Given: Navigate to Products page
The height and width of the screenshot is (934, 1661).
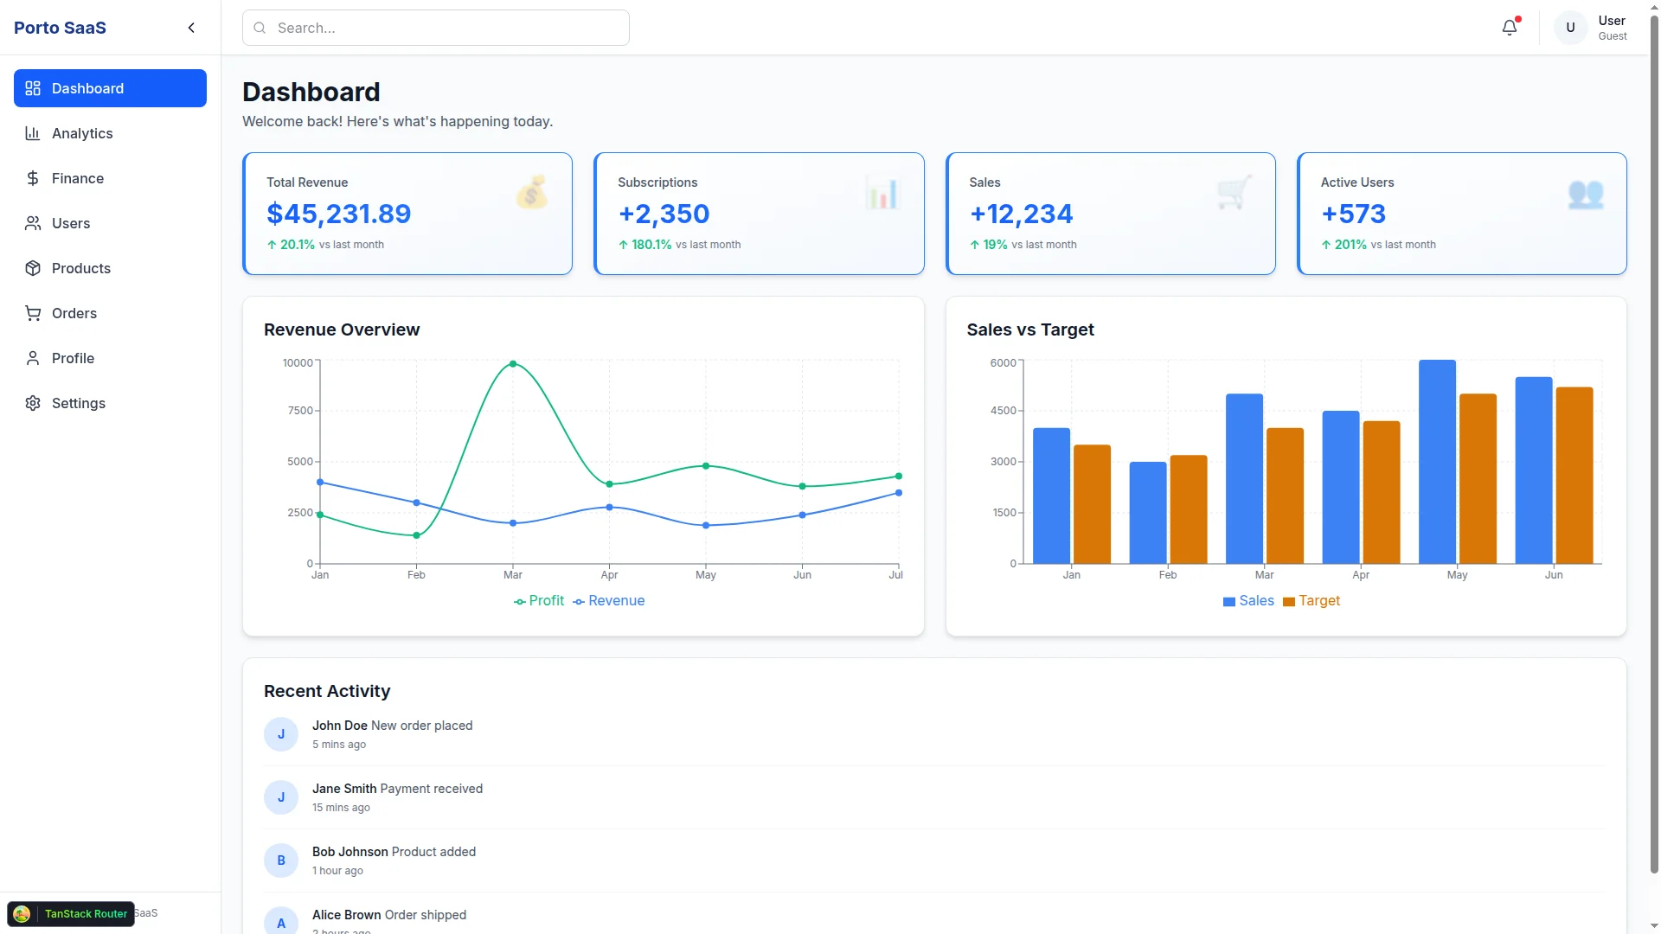Looking at the screenshot, I should pos(110,268).
